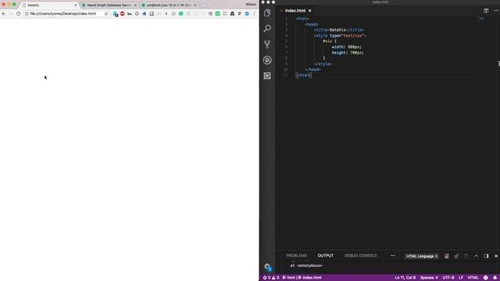Open the Search view in VS Code
Viewport: 500px width, 281px height.
click(267, 28)
